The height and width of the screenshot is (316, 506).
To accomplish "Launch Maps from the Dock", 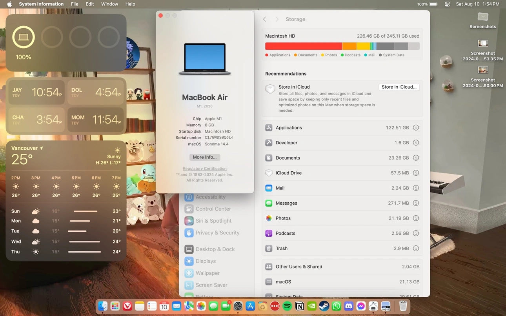I will (189, 306).
